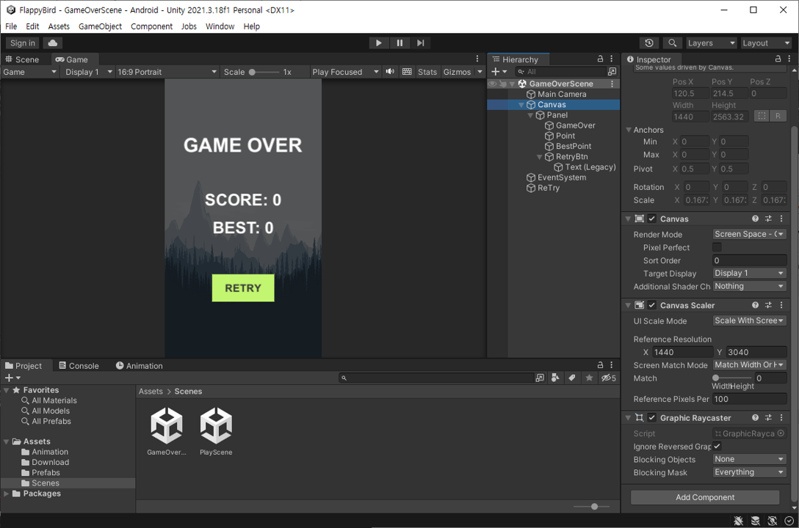Screen dimensions: 799x528
Task: Toggle Mute Audio in Game view
Action: (390, 72)
